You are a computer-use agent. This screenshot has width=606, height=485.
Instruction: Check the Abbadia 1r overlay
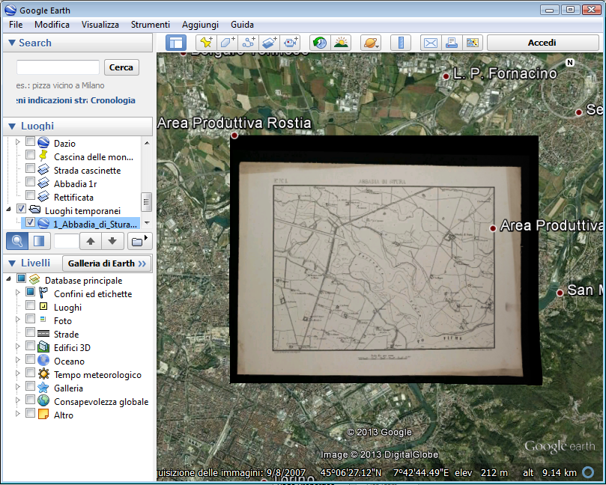coord(30,183)
